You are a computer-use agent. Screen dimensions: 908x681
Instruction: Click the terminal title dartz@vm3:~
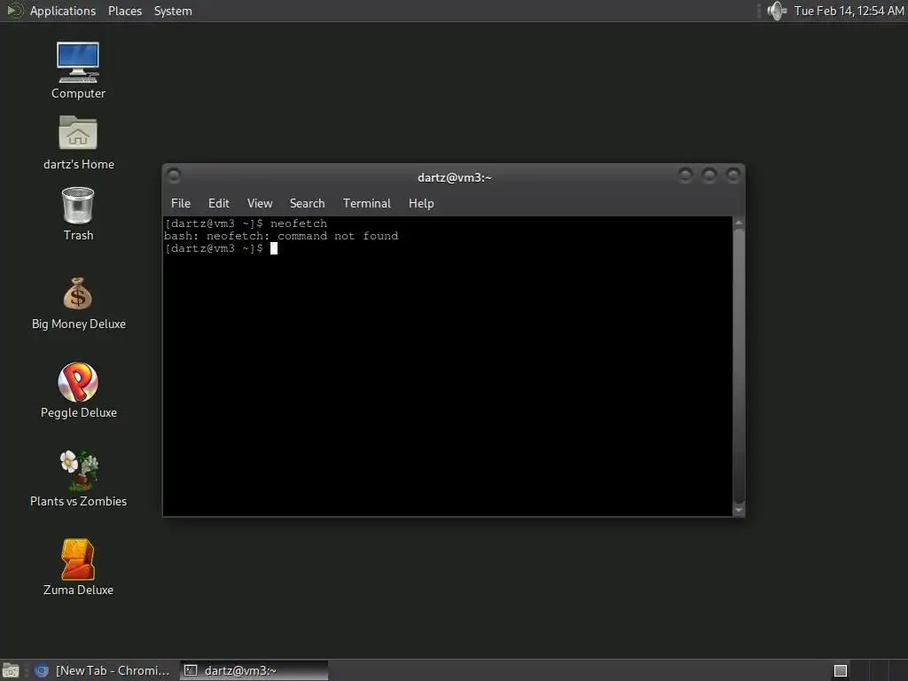click(455, 177)
